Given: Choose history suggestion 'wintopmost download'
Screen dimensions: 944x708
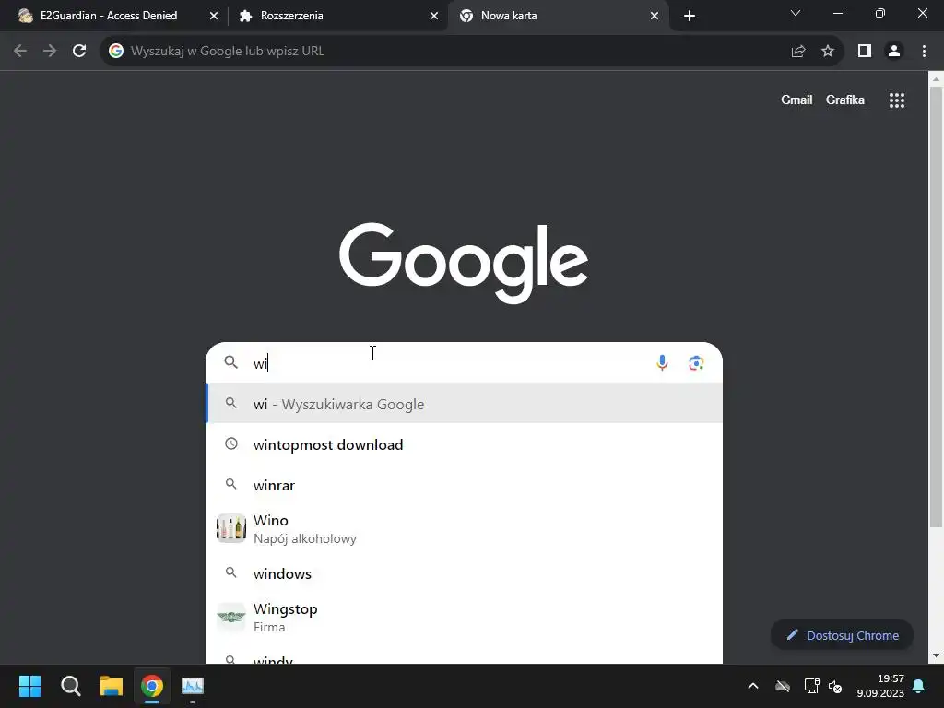Looking at the screenshot, I should click(x=465, y=444).
